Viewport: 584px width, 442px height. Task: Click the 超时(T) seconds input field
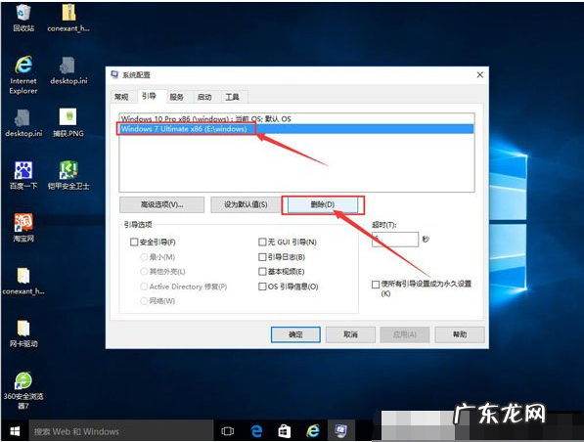coord(395,239)
